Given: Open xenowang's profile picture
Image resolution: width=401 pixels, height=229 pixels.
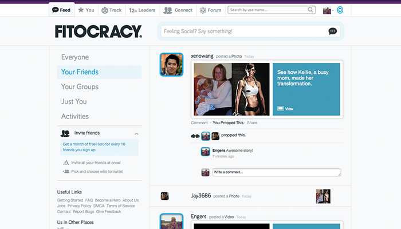Looking at the screenshot, I should [x=171, y=65].
